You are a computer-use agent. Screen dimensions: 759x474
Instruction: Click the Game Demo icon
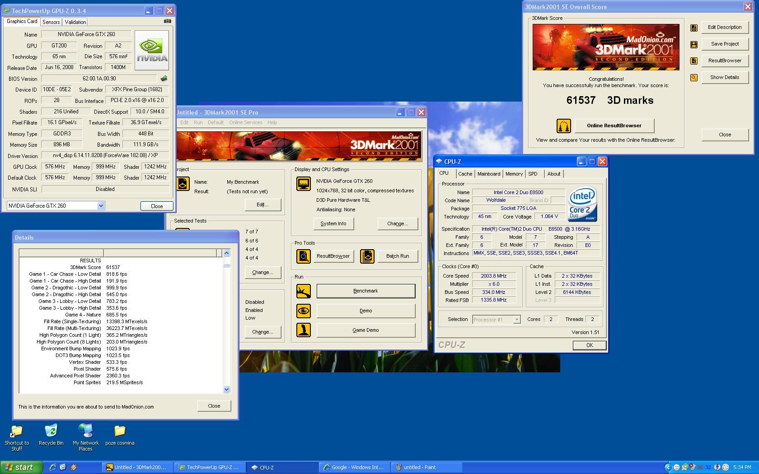click(303, 330)
